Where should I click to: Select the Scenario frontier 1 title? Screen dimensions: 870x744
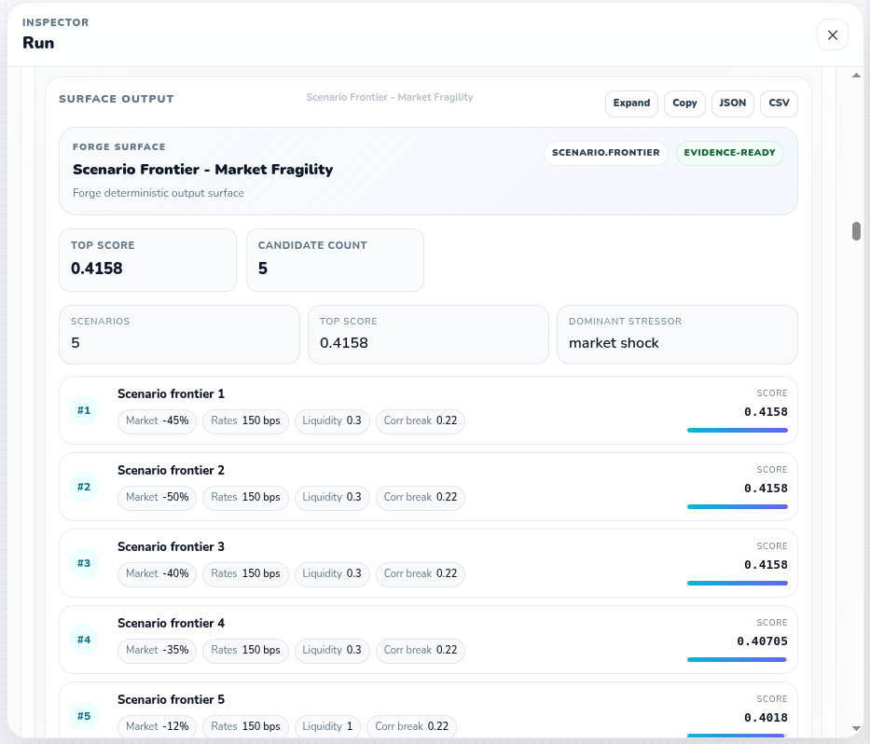(x=171, y=394)
